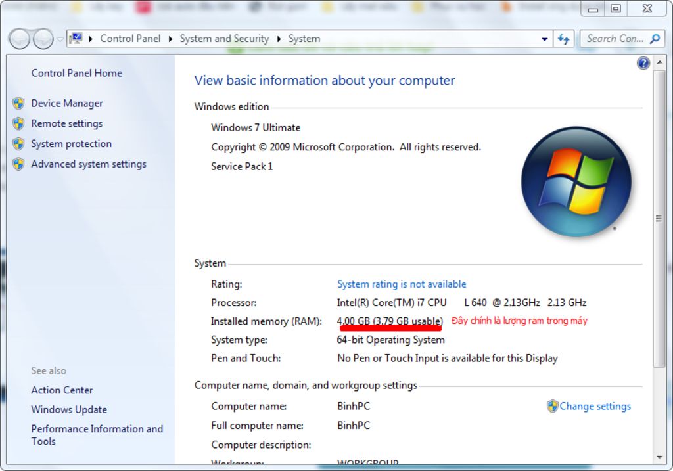Viewport: 673px width, 471px height.
Task: Expand arrow after System and Security
Action: point(279,39)
